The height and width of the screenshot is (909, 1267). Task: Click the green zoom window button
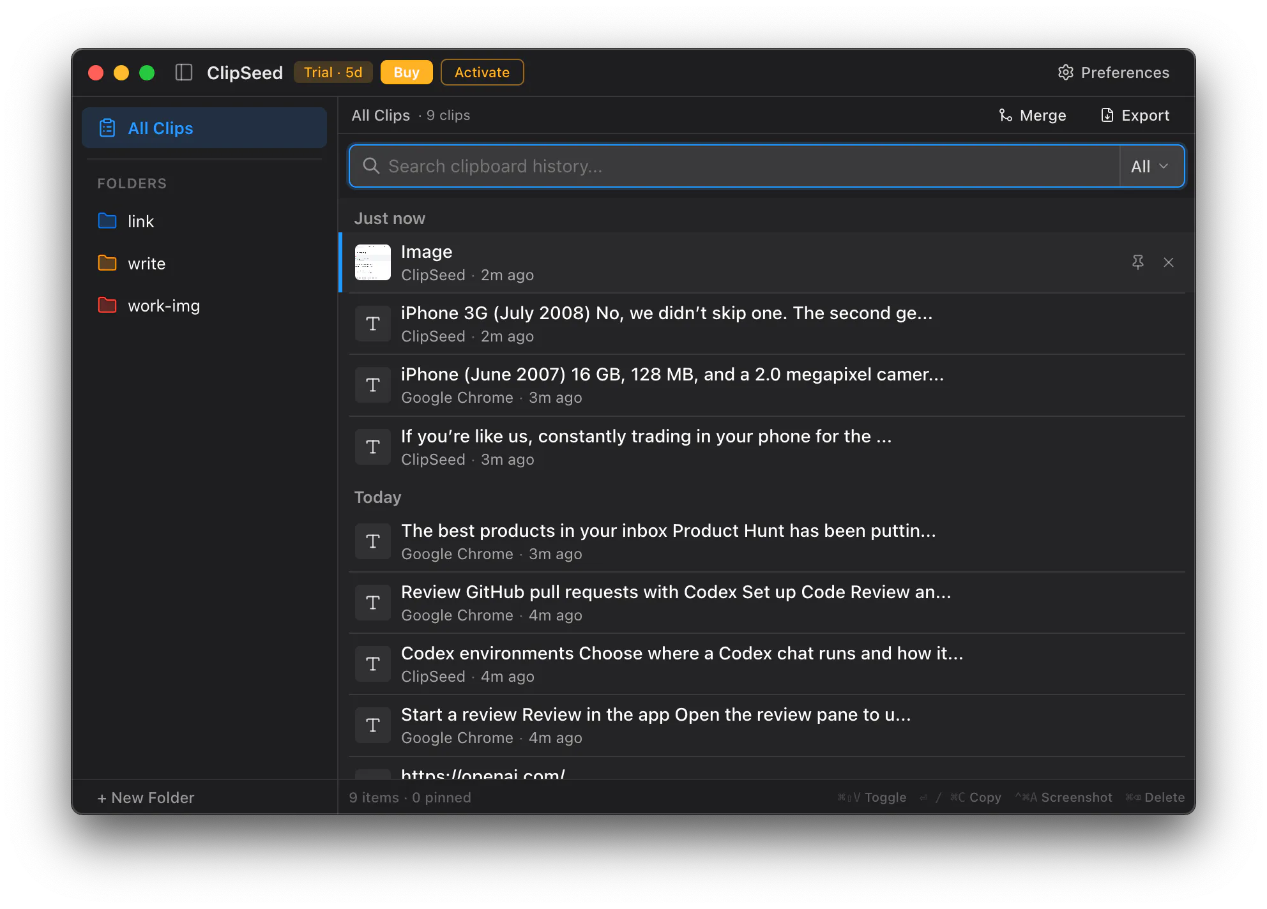pyautogui.click(x=147, y=73)
